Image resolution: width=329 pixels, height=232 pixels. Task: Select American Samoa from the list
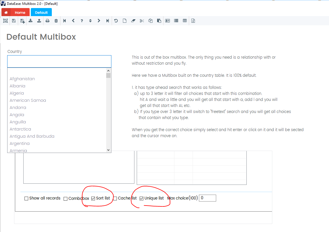click(28, 100)
